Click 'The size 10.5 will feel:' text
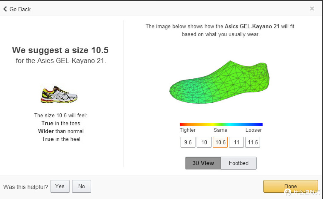 click(x=61, y=115)
